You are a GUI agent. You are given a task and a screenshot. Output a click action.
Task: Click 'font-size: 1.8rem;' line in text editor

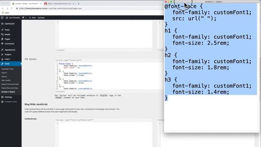point(201,67)
